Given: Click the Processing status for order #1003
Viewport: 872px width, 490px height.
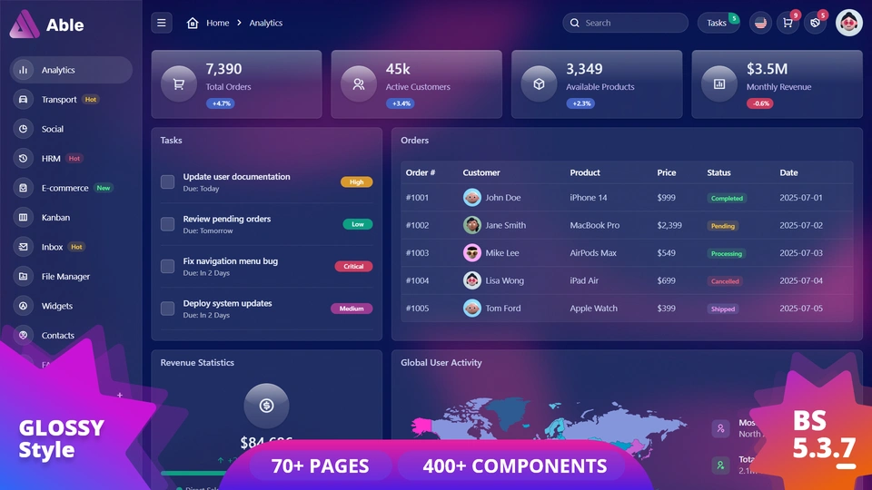Looking at the screenshot, I should point(727,253).
